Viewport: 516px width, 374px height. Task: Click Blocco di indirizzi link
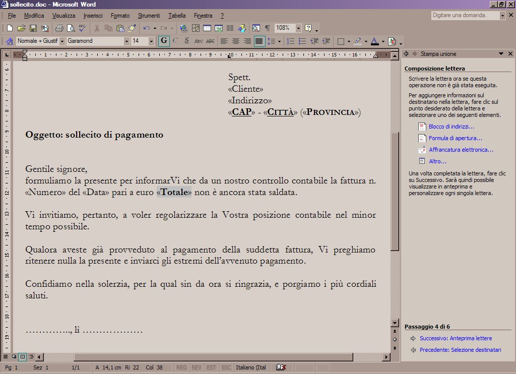(x=451, y=127)
